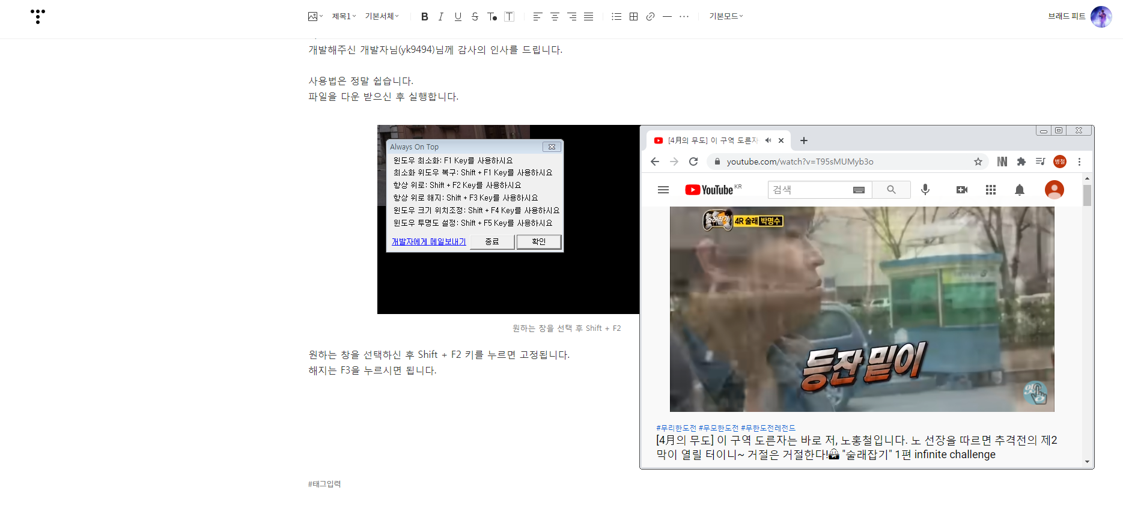Click the Always On Top dialog screenshot image
The image size is (1123, 517).
tap(508, 219)
